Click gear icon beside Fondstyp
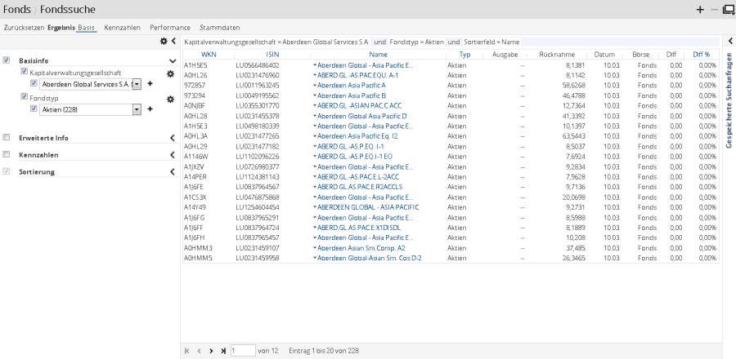This screenshot has width=736, height=359. [170, 99]
